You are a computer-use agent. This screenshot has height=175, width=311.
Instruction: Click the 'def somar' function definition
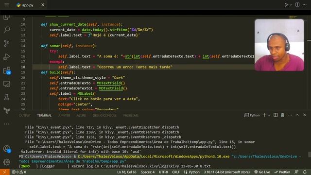pos(69,46)
